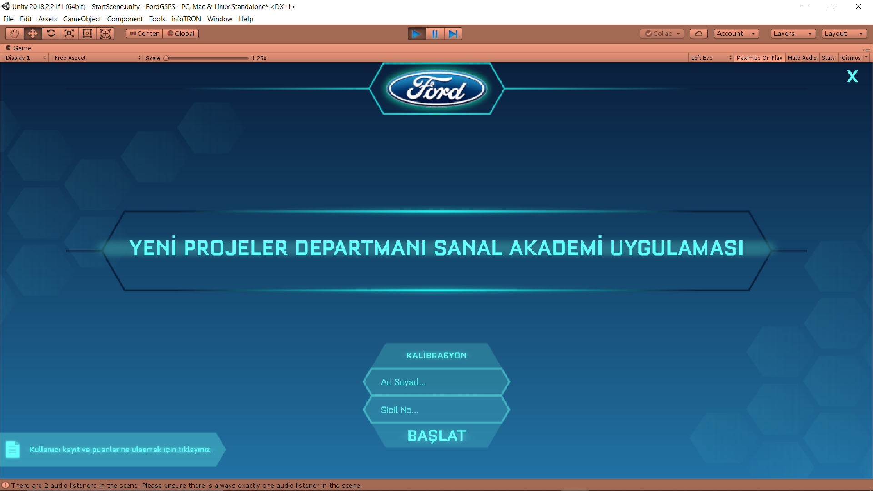This screenshot has height=491, width=873.
Task: Open the Window menu
Action: (220, 19)
